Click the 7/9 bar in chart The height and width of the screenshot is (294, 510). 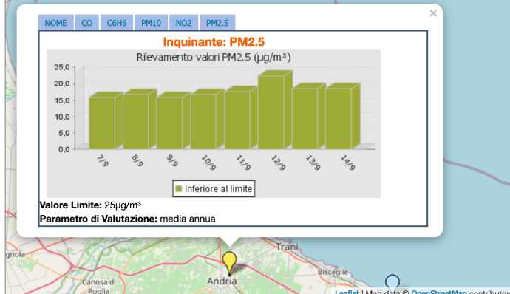pyautogui.click(x=106, y=121)
